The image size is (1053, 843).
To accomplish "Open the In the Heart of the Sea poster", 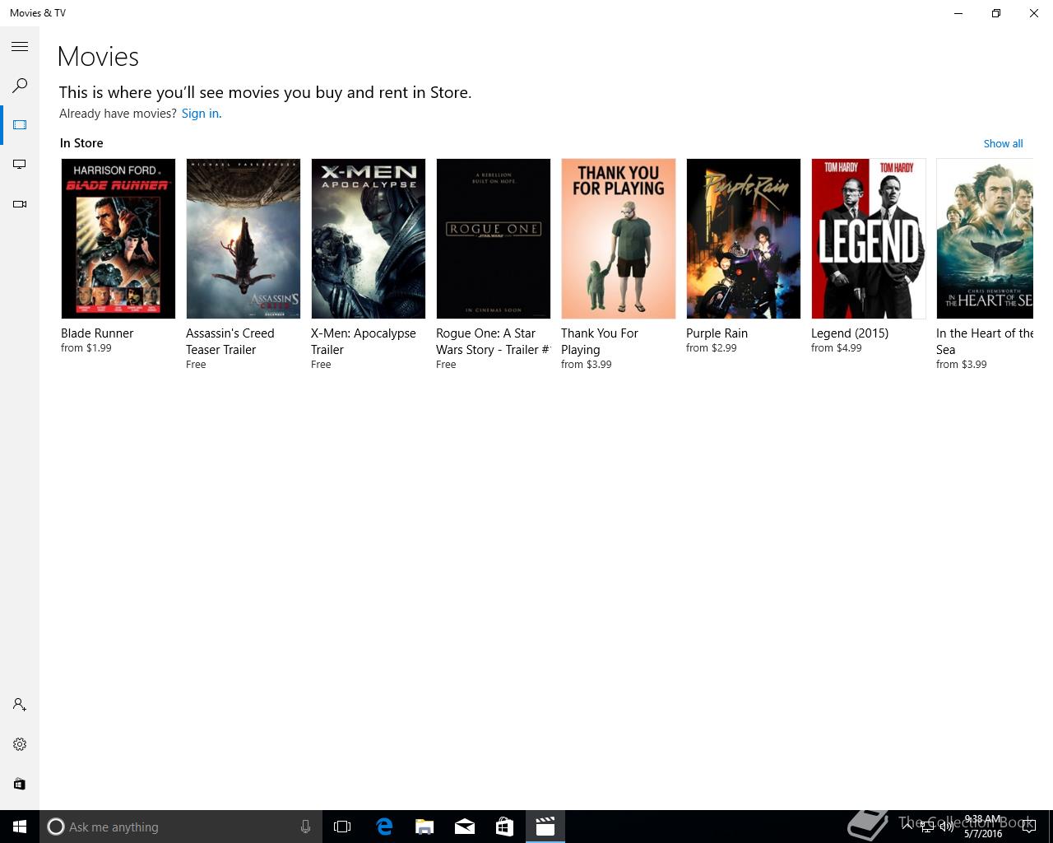I will [985, 239].
